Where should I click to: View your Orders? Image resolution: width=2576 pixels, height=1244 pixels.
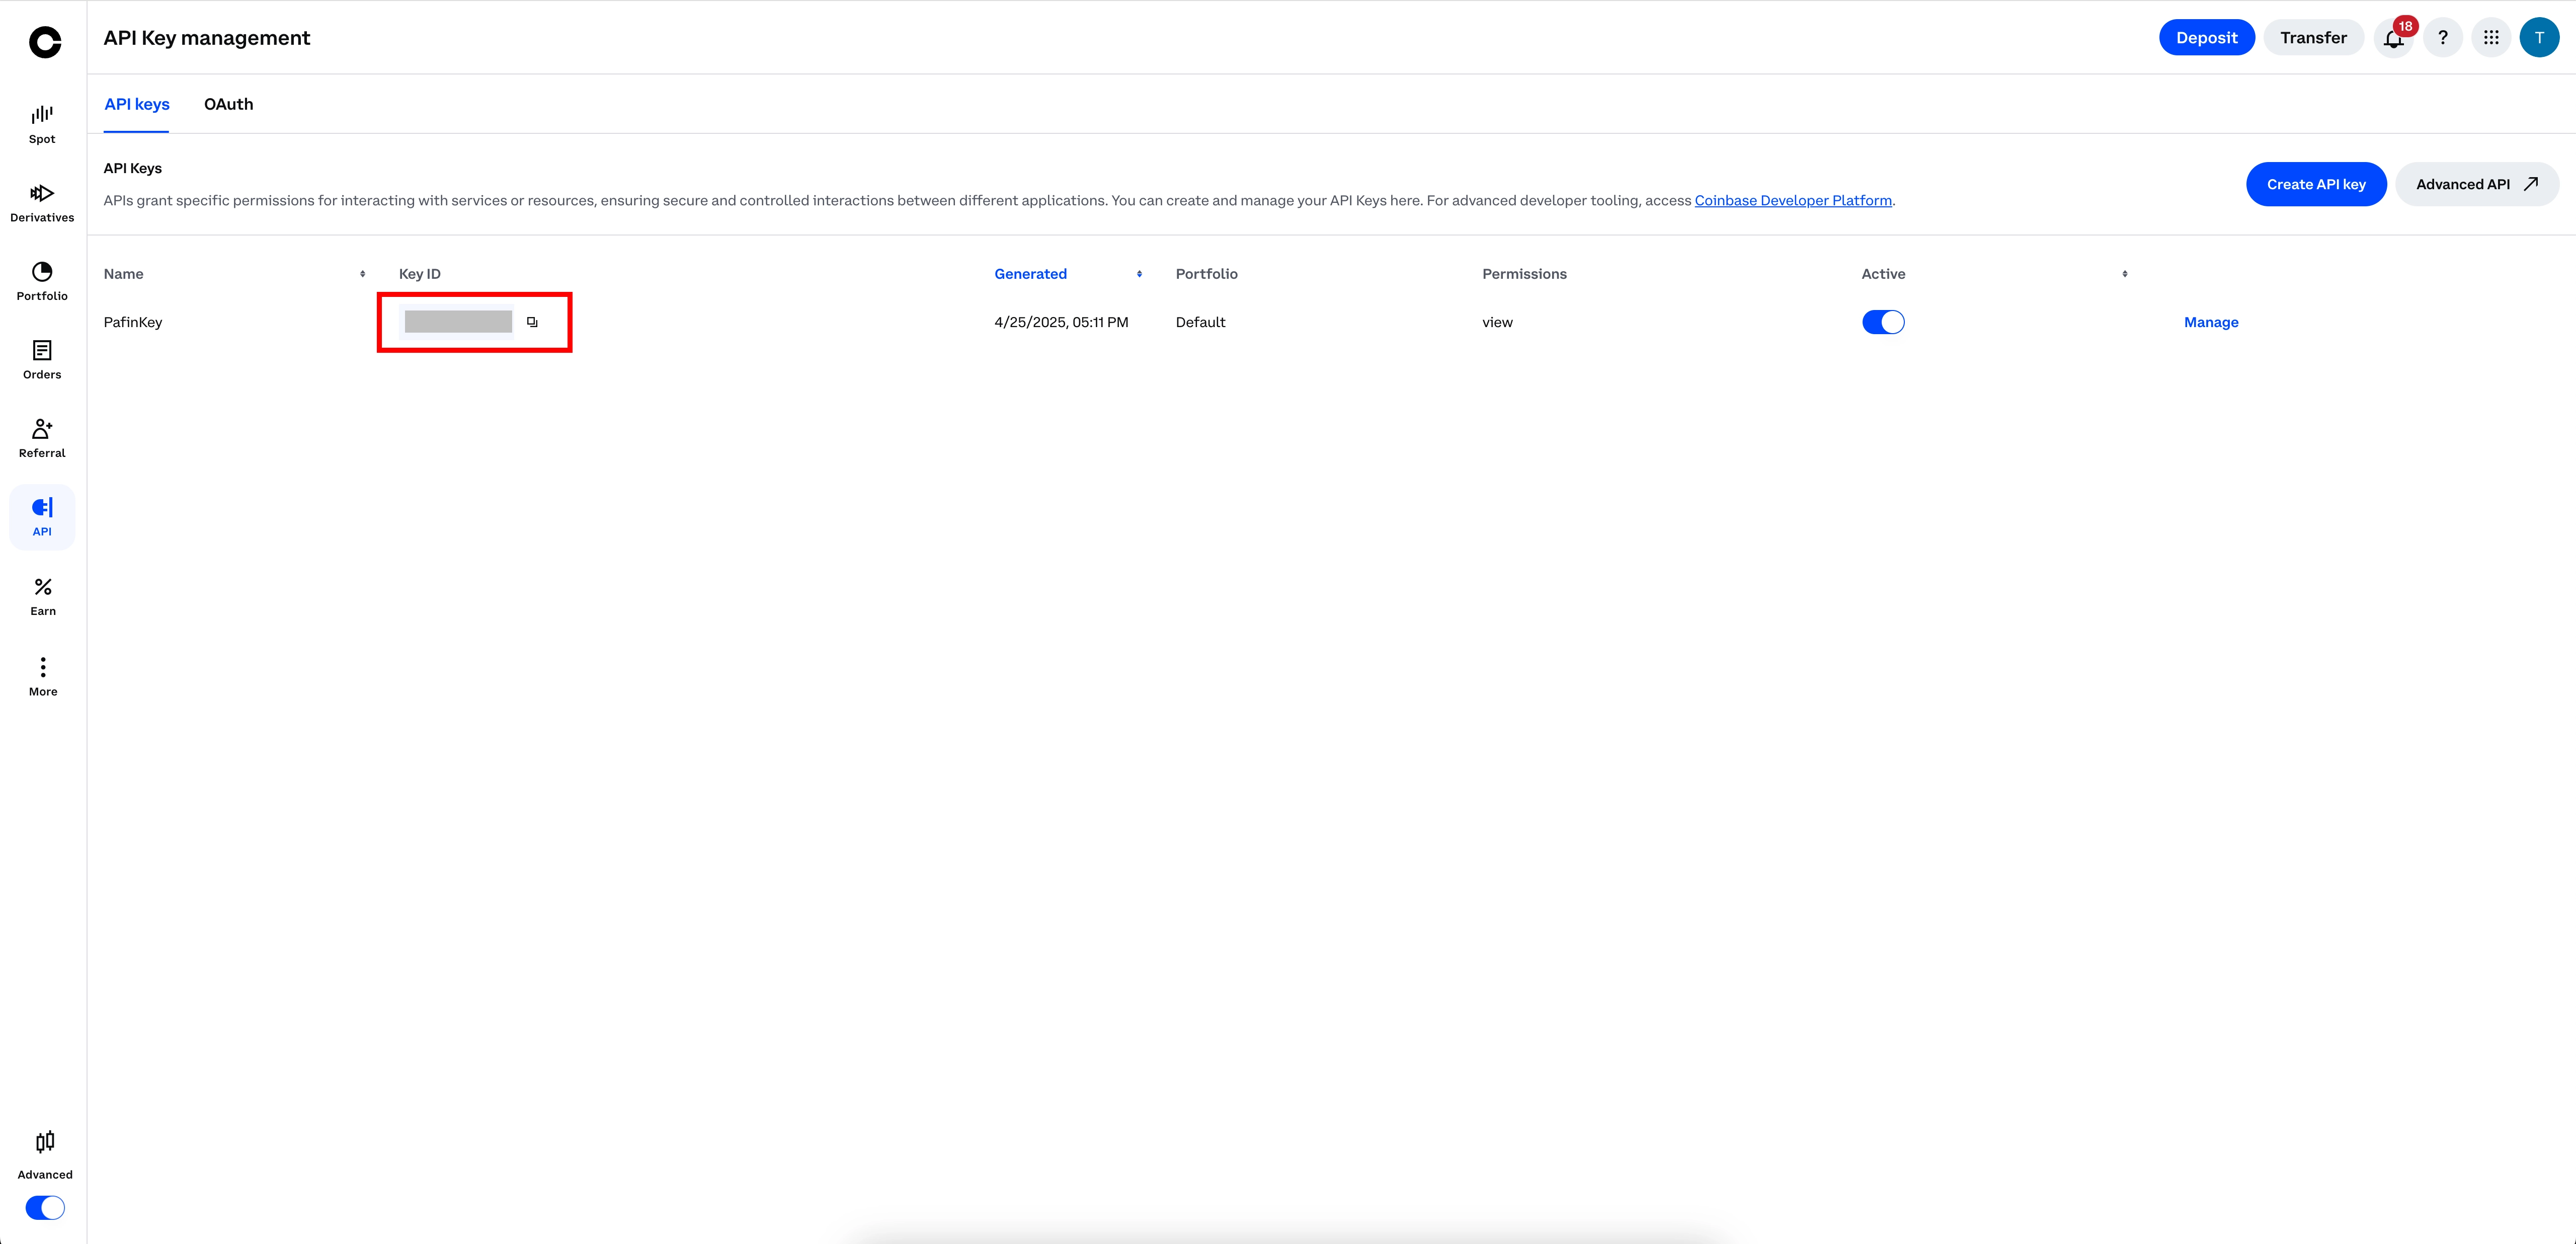[x=41, y=358]
